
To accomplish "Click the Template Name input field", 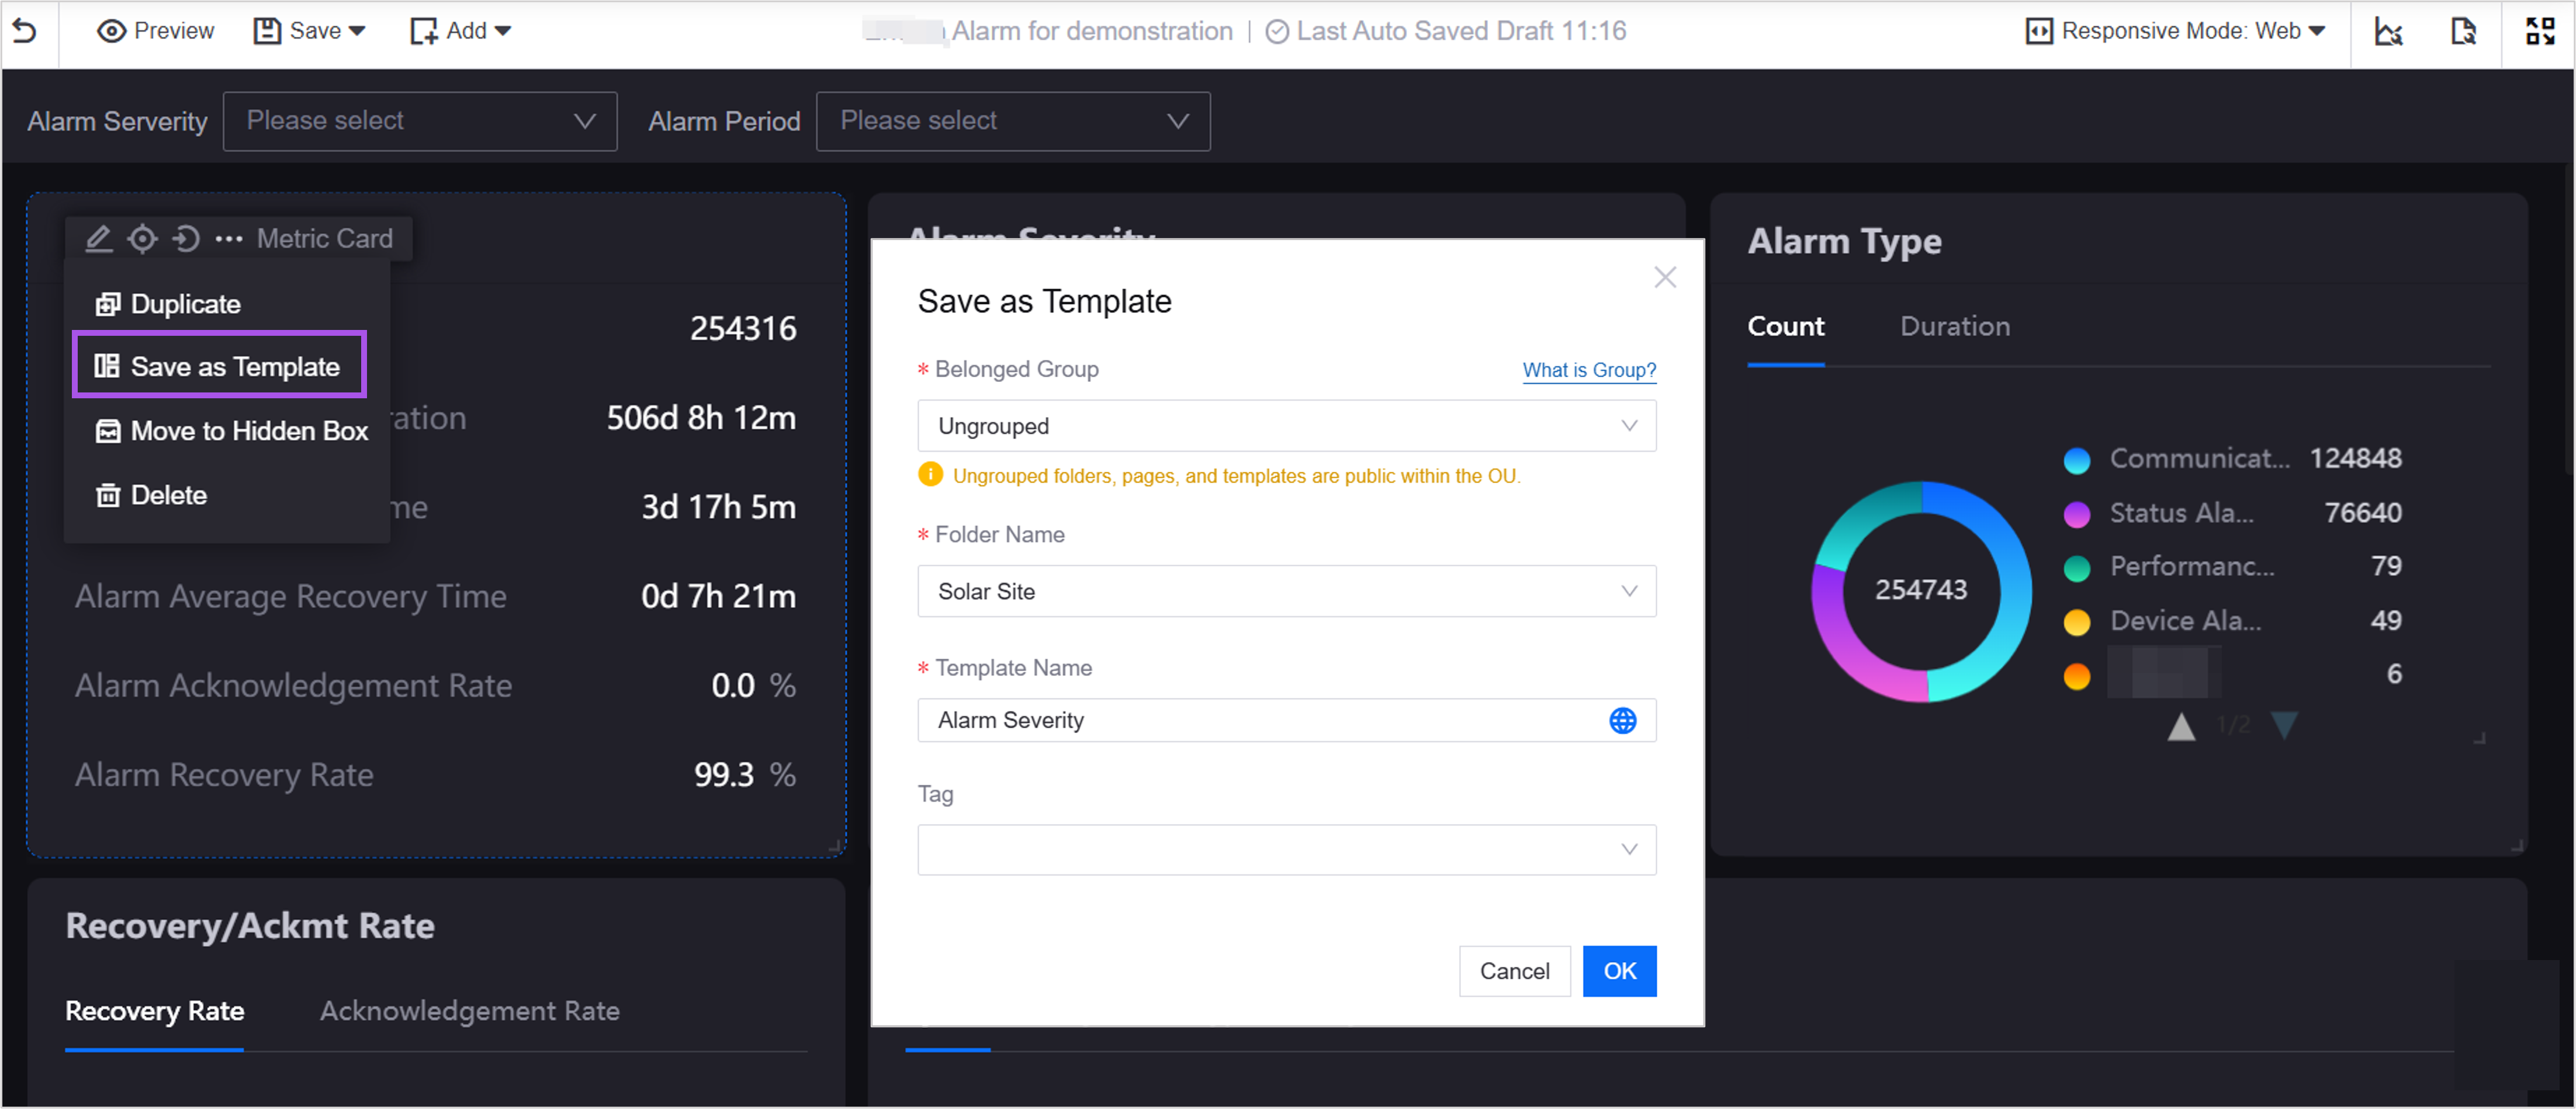I will (x=1287, y=720).
